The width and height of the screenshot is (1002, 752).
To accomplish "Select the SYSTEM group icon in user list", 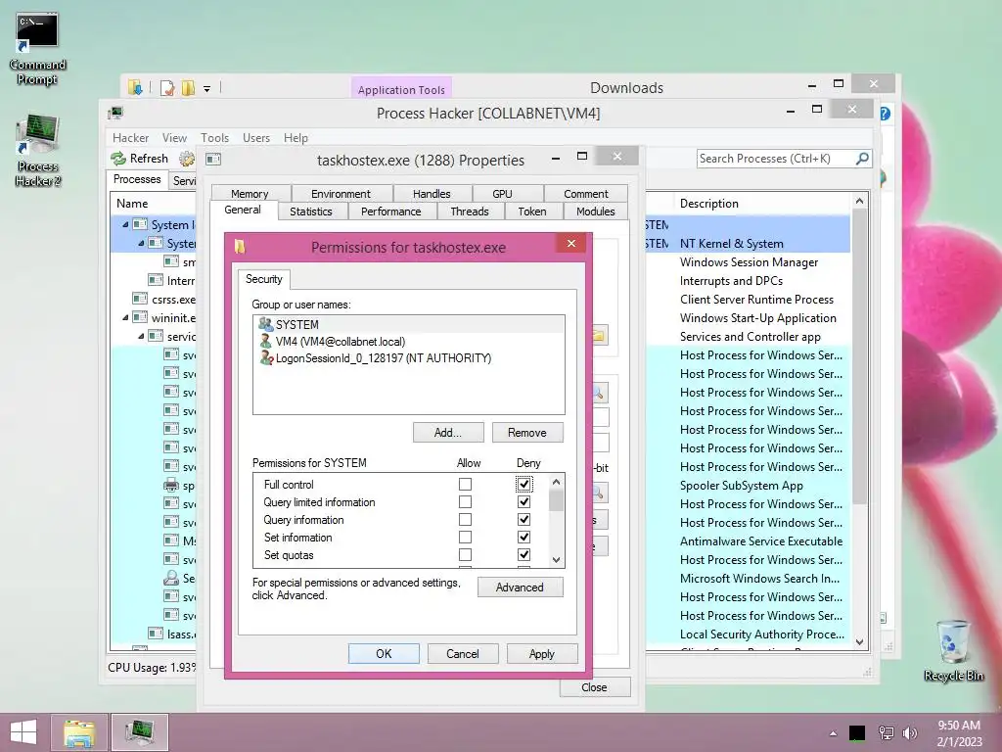I will [265, 324].
